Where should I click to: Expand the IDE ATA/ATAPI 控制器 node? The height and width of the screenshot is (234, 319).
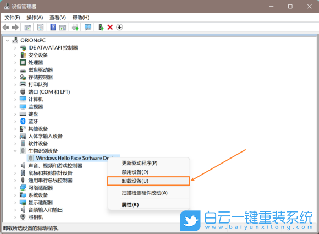15,48
